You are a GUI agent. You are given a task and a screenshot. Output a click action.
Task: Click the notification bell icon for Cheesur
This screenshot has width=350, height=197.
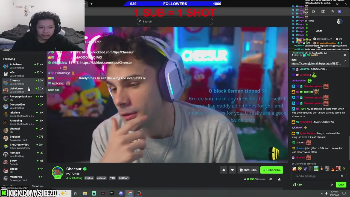[223, 170]
